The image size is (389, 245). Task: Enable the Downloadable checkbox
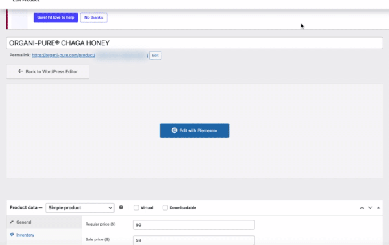click(x=165, y=207)
